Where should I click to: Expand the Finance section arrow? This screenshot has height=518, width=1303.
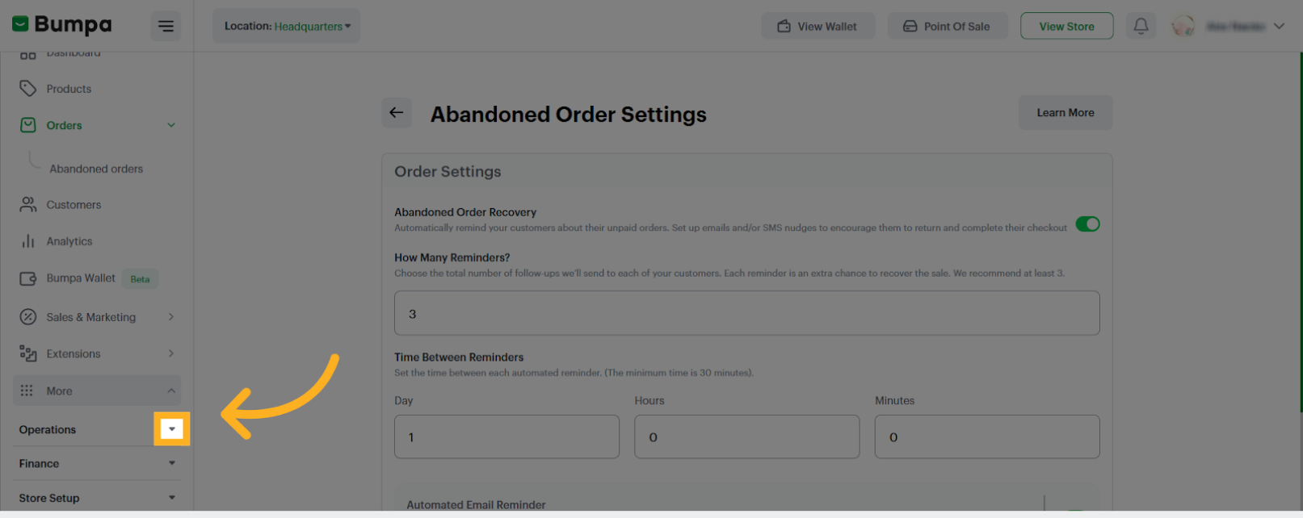[172, 463]
